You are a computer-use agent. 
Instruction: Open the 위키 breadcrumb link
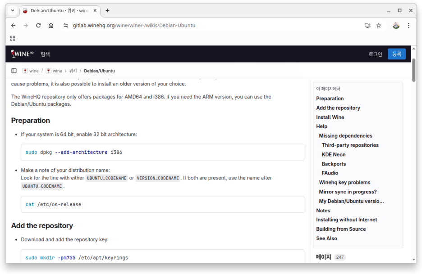[73, 71]
